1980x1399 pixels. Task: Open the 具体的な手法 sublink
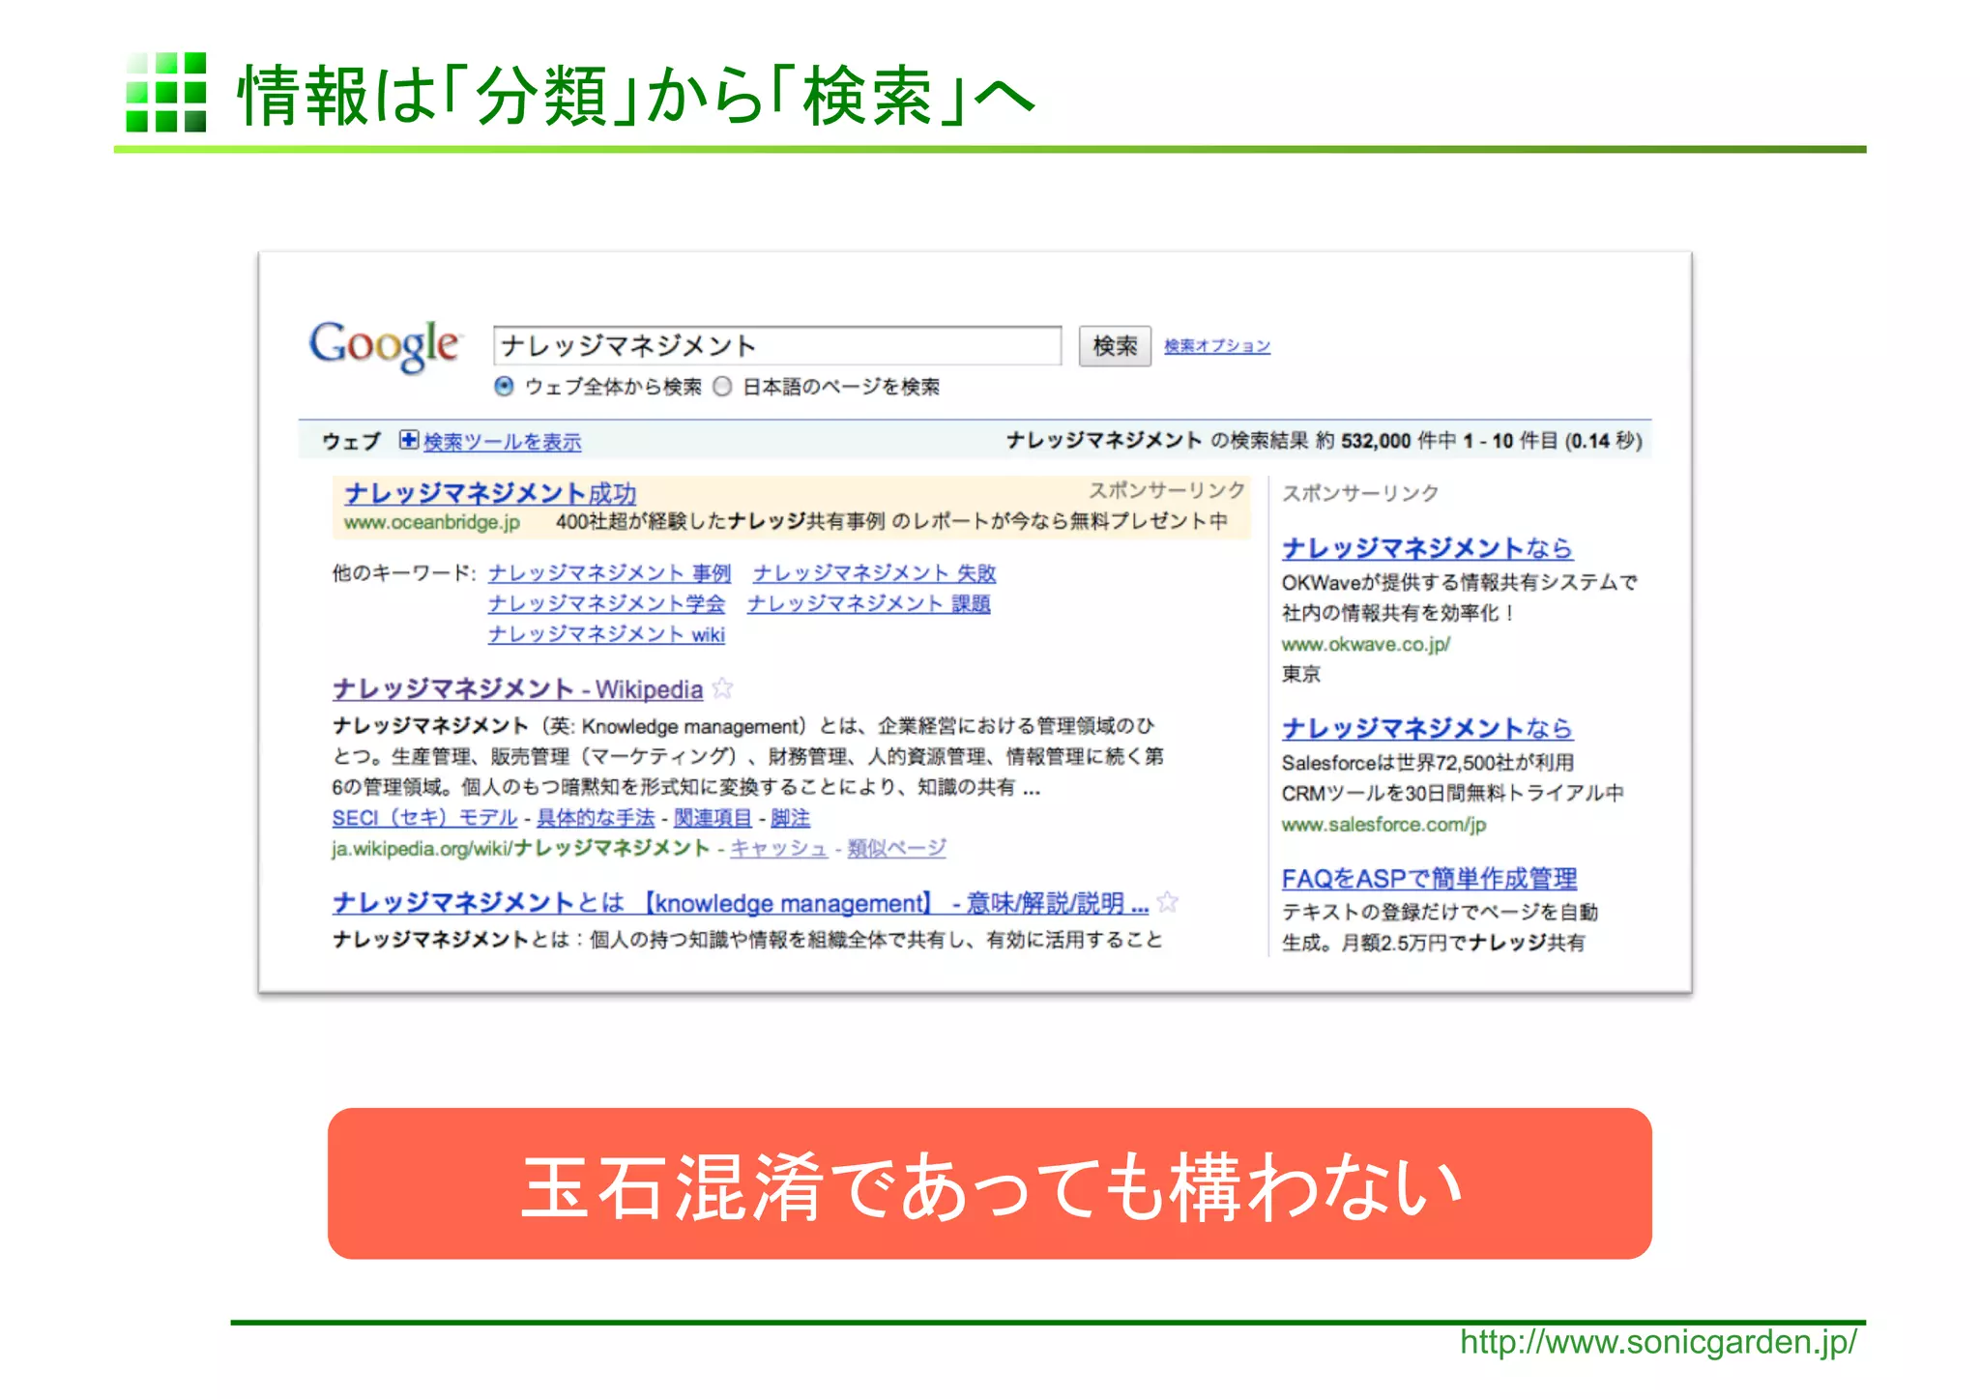click(x=596, y=818)
